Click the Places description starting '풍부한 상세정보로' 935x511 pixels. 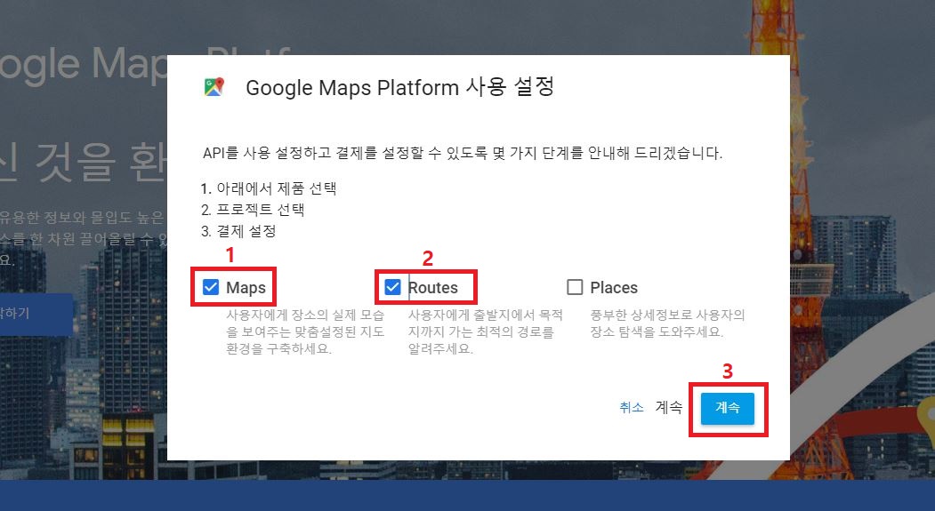(668, 323)
